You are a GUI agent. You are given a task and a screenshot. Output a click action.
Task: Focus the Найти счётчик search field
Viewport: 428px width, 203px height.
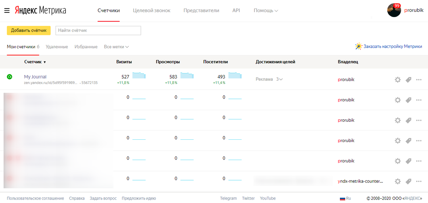coord(98,30)
